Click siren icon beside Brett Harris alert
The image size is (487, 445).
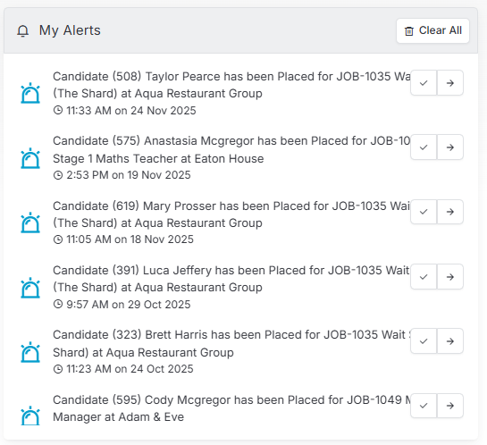pos(30,352)
